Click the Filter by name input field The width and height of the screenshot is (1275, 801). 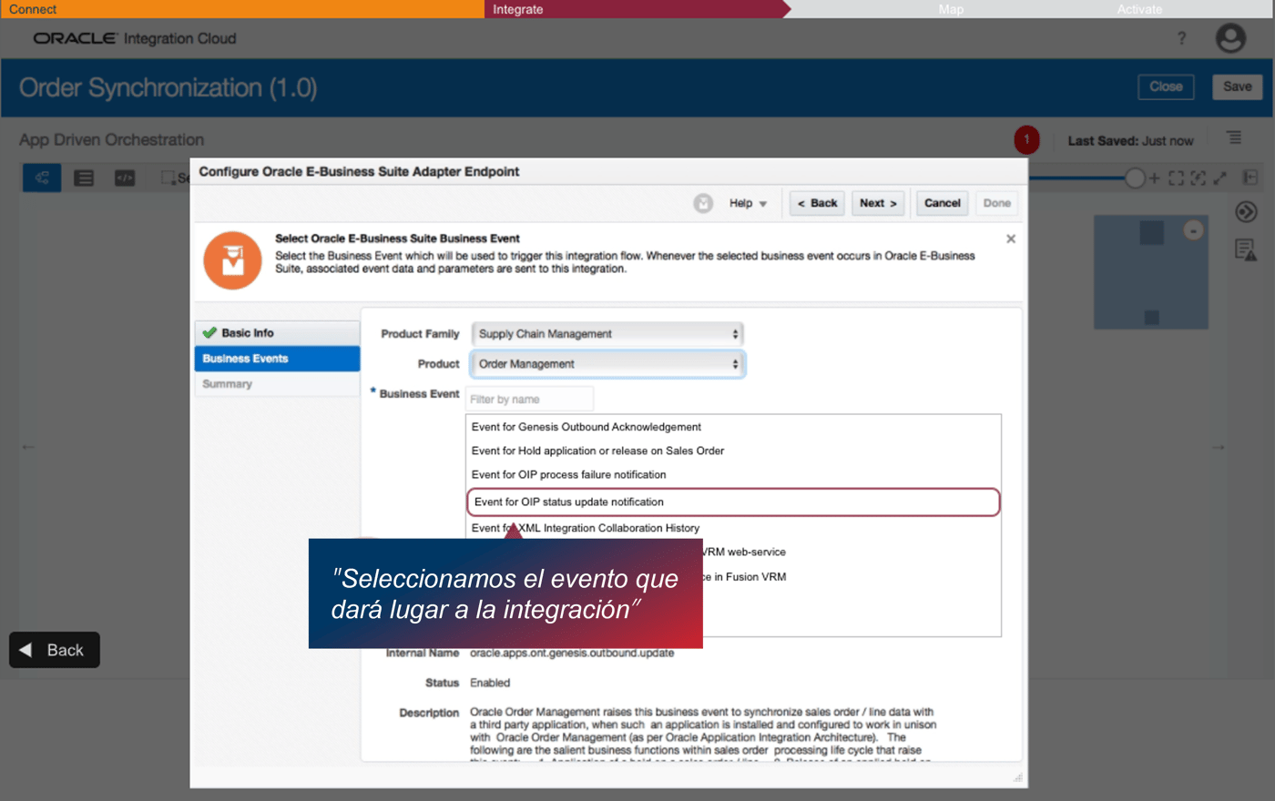click(x=529, y=398)
